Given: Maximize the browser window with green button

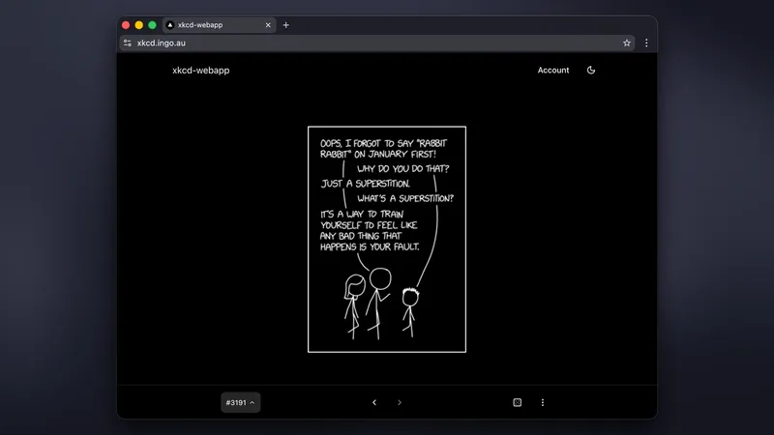Looking at the screenshot, I should [152, 25].
